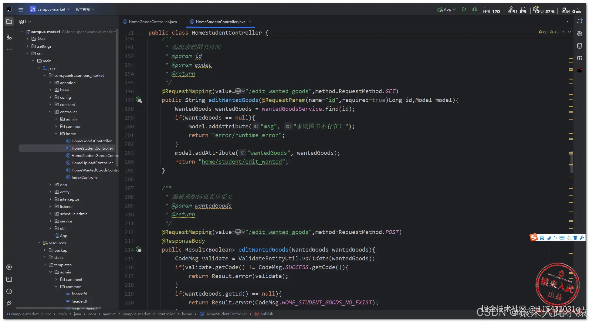Follow the "/edit_wanted_goods" link on line 212
This screenshot has width=589, height=322.
click(x=279, y=232)
